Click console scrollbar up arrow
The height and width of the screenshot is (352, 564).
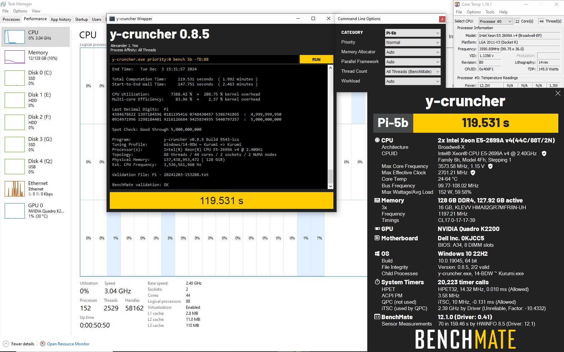tap(330, 68)
